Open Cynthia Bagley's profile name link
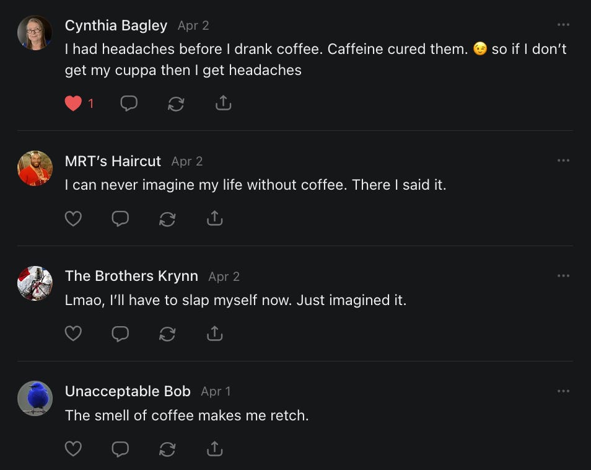The height and width of the screenshot is (470, 591). click(116, 25)
